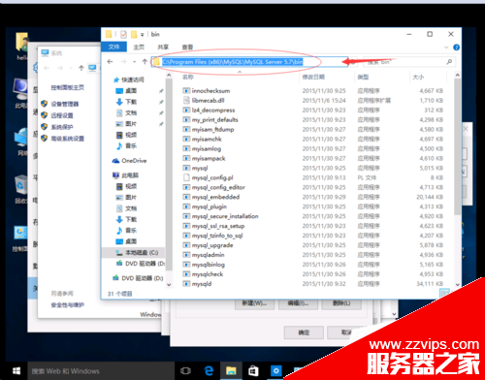Launch Microsoft Edge from the taskbar
This screenshot has height=380, width=485.
pyautogui.click(x=209, y=371)
